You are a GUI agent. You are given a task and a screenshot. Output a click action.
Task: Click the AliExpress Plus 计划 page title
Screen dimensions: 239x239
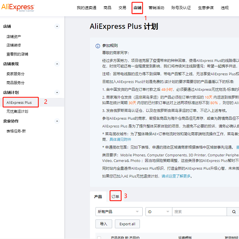click(124, 26)
